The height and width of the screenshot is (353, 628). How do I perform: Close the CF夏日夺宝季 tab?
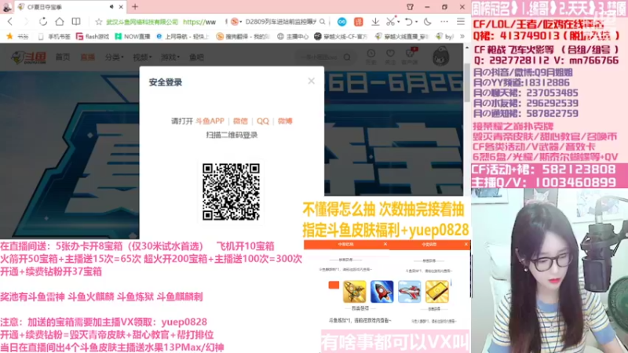(x=121, y=7)
